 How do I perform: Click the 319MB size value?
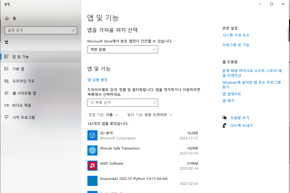coord(192,164)
